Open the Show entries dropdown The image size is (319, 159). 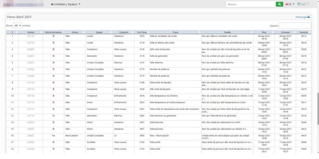click(18, 25)
